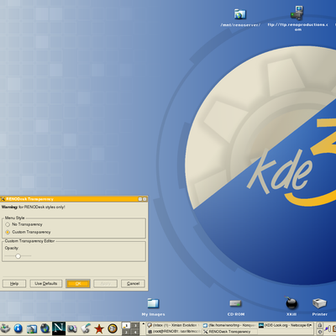Viewport: 336px width, 336px height.
Task: Click the system tray plug icon
Action: tap(328, 328)
